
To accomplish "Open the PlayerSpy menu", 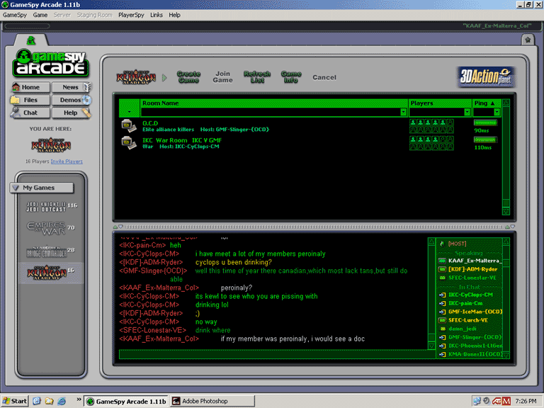I will pyautogui.click(x=131, y=15).
